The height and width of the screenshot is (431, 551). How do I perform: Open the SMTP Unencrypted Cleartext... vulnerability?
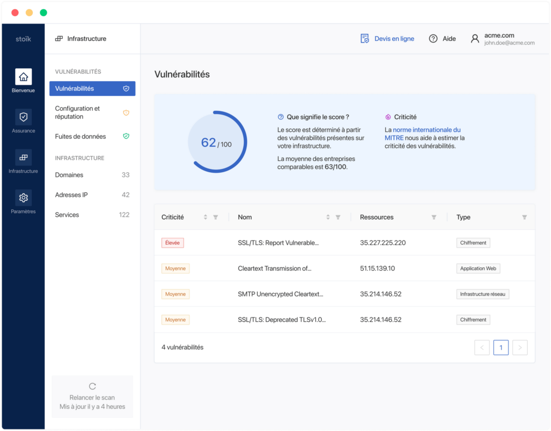click(281, 294)
